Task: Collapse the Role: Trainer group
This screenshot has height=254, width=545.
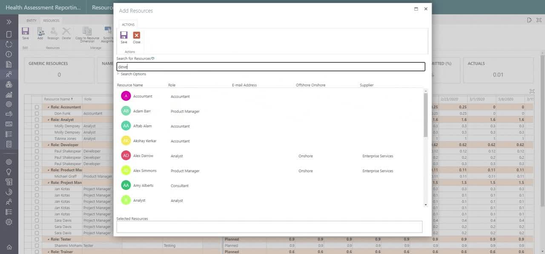Action: (48, 252)
